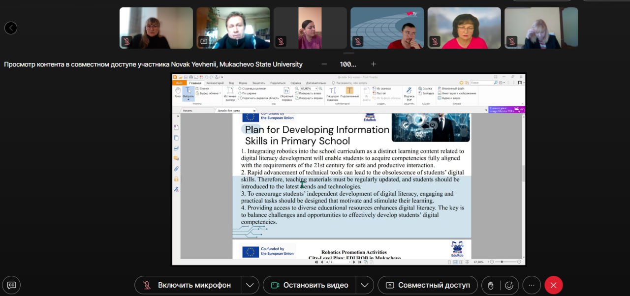
Task: Toggle the raise hand button
Action: (x=491, y=285)
